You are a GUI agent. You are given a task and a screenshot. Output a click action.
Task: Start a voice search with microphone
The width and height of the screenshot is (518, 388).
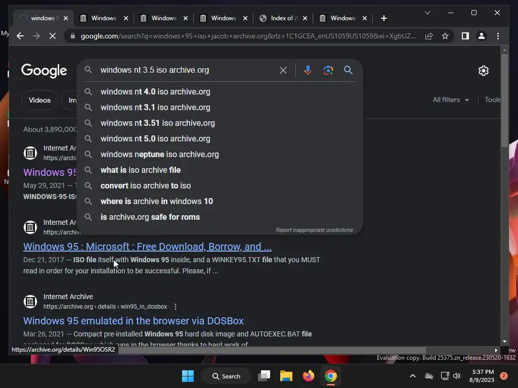308,70
